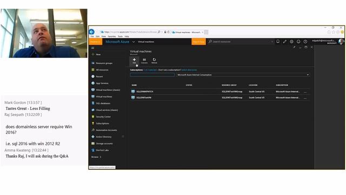
Task: Click the subscriptions selected count link
Action: pos(150,70)
